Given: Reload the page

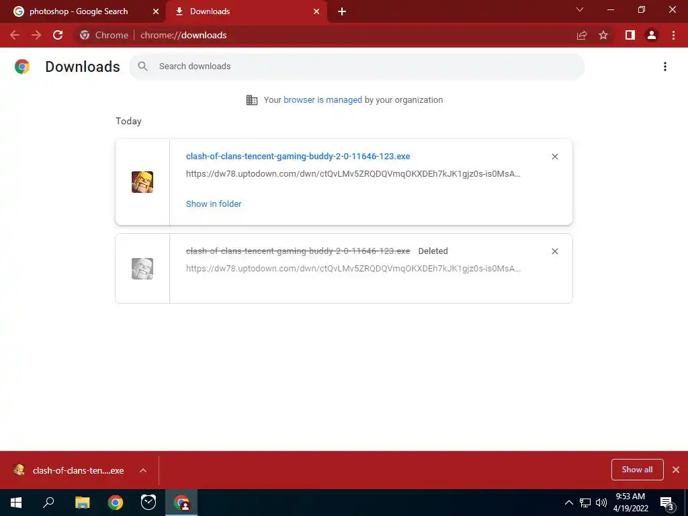Looking at the screenshot, I should [58, 35].
